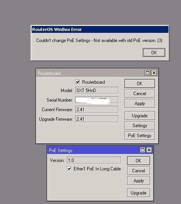The image size is (181, 204).
Task: Open Routerboard Settings button
Action: click(140, 126)
